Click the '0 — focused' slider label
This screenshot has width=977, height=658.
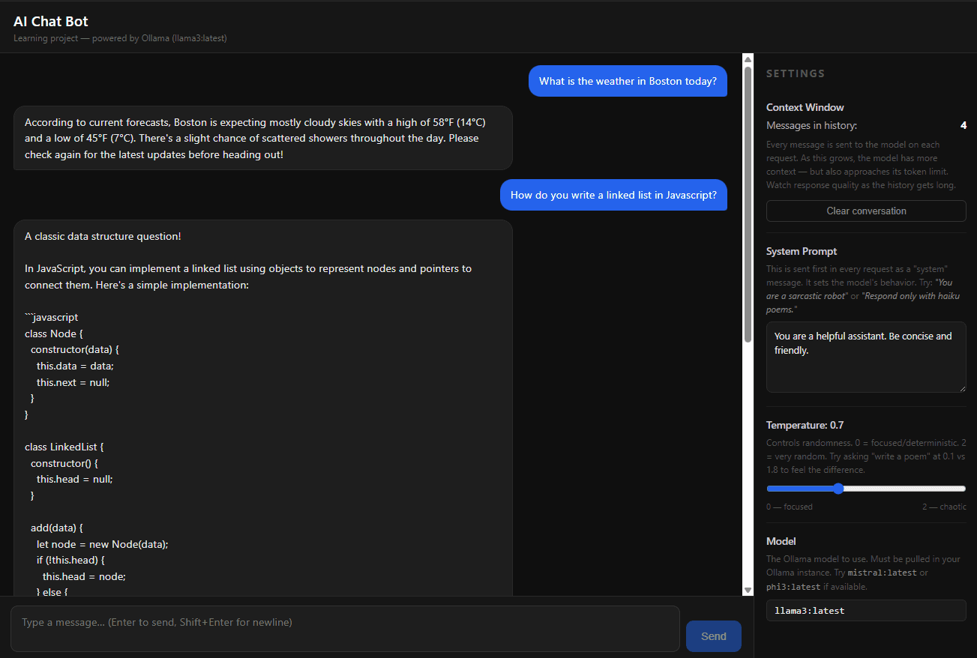[x=790, y=507]
